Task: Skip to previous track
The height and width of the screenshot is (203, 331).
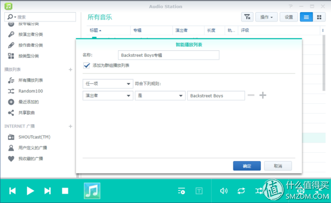Action: click(13, 191)
